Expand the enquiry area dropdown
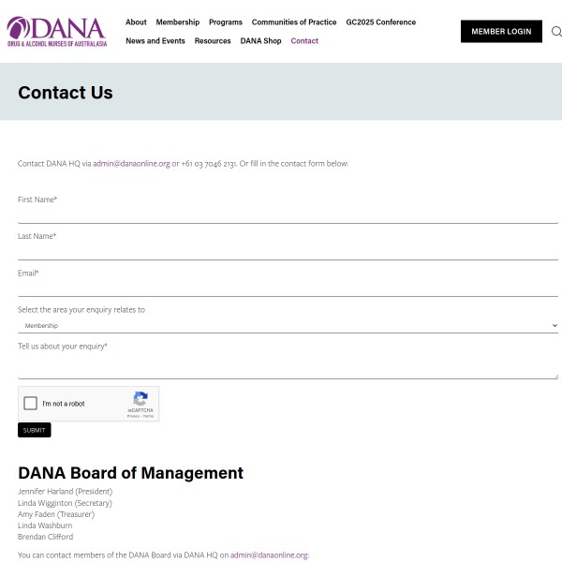This screenshot has height=562, width=562. pyautogui.click(x=288, y=326)
